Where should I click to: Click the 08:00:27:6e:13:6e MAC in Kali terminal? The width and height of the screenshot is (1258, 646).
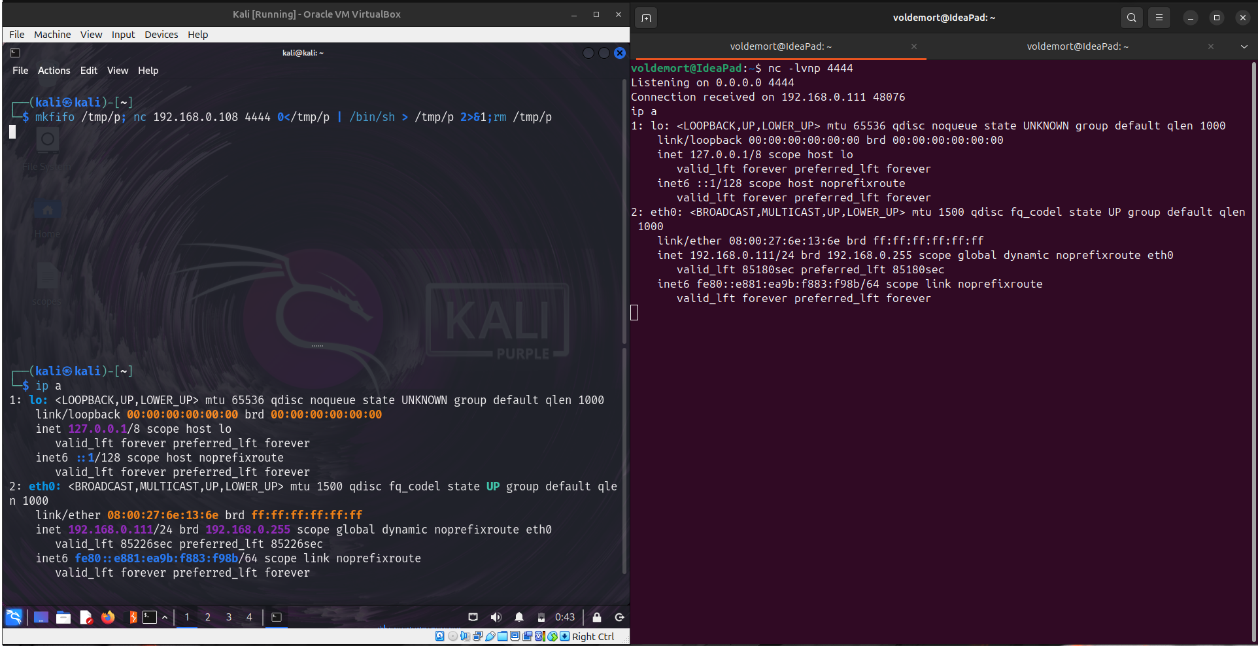[x=163, y=515]
